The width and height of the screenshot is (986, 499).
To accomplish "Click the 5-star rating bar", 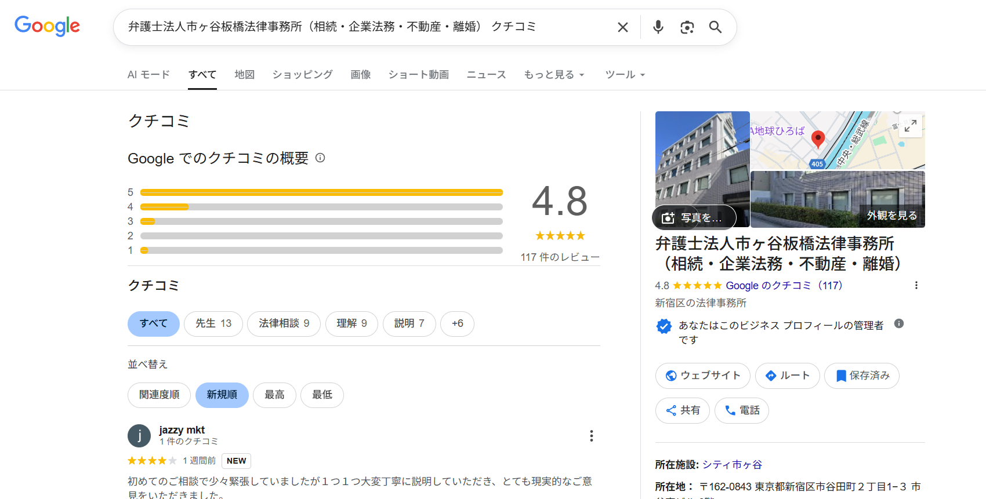I will pyautogui.click(x=321, y=192).
